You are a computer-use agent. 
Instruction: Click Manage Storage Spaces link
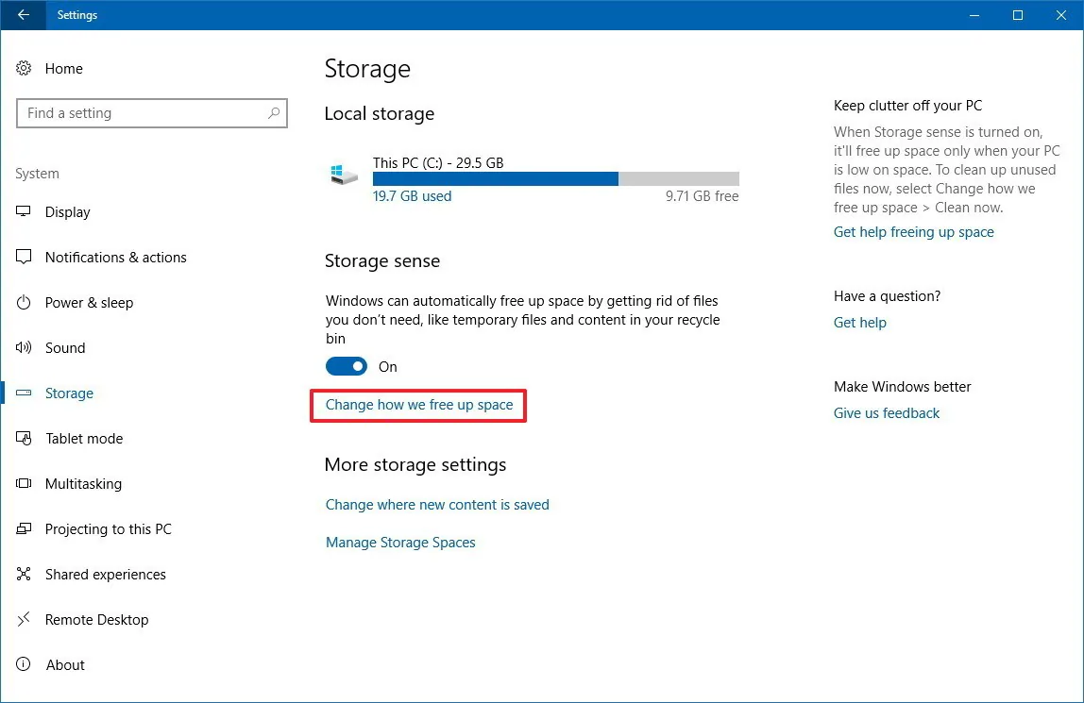pos(400,542)
